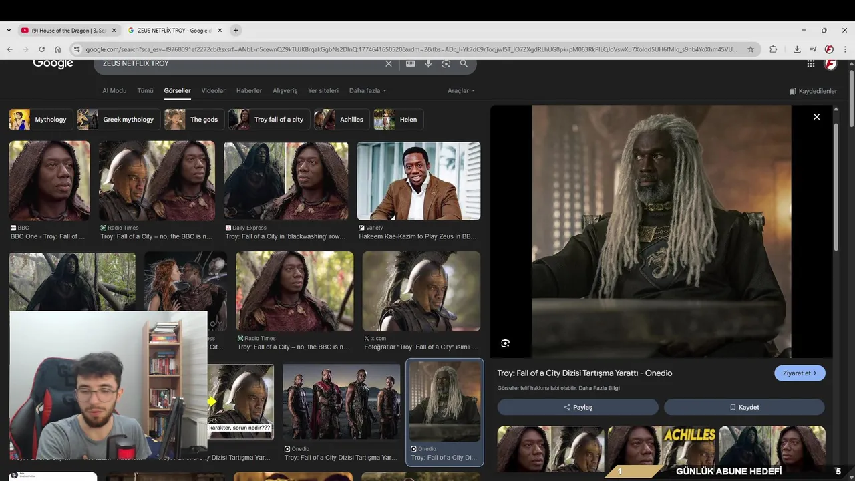View site information icon in address bar

pos(77,49)
